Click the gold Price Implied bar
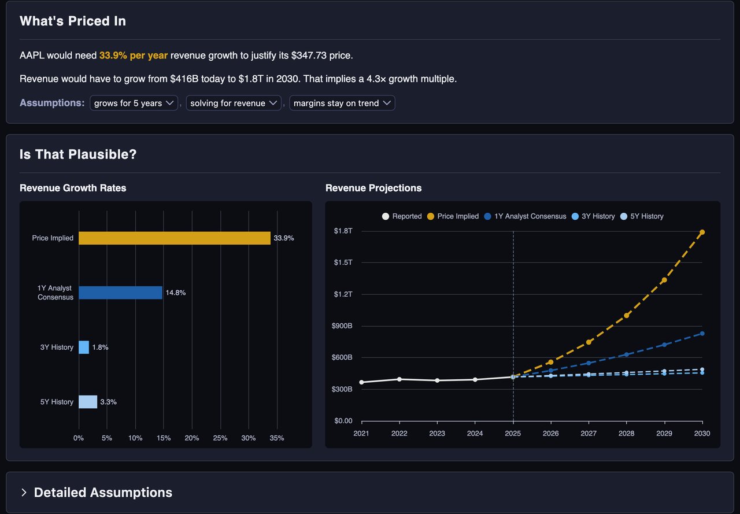 (175, 238)
